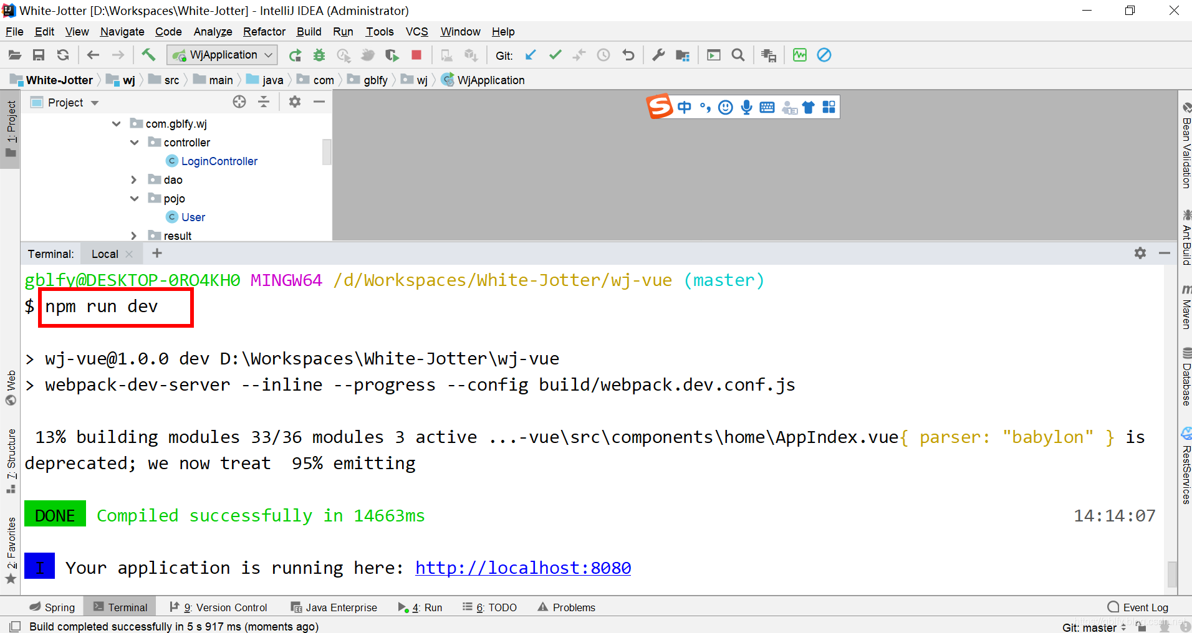This screenshot has width=1192, height=633.
Task: Open the Sogou toolbox grid icon
Action: tap(829, 107)
